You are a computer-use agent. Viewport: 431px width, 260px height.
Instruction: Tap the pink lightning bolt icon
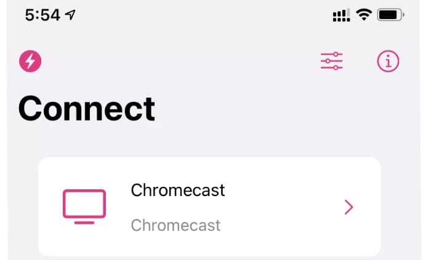pos(30,61)
